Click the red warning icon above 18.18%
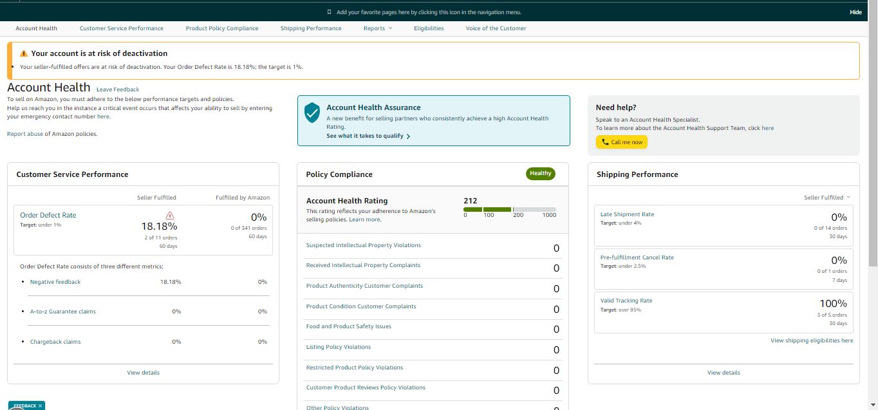The height and width of the screenshot is (410, 878). [x=169, y=215]
